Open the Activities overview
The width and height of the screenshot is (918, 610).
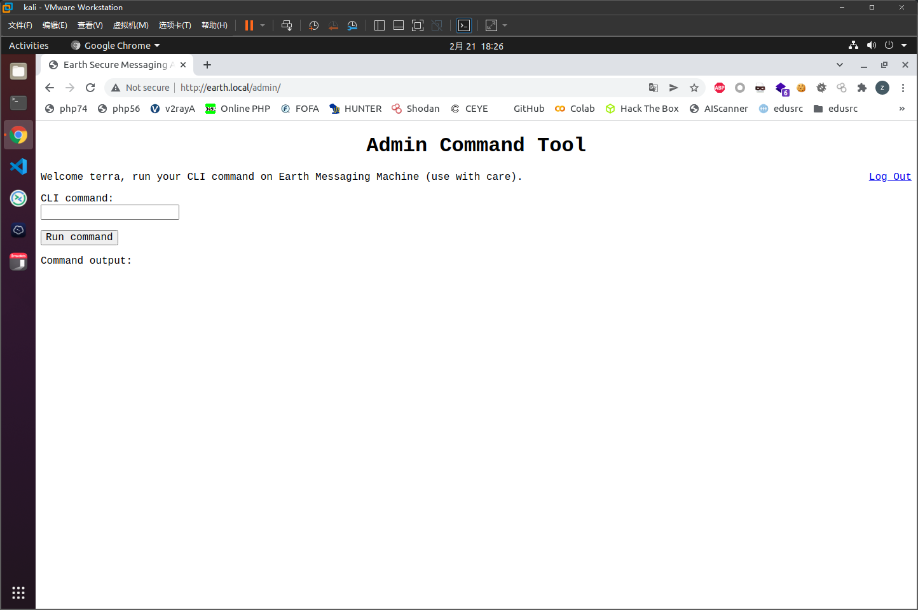29,46
